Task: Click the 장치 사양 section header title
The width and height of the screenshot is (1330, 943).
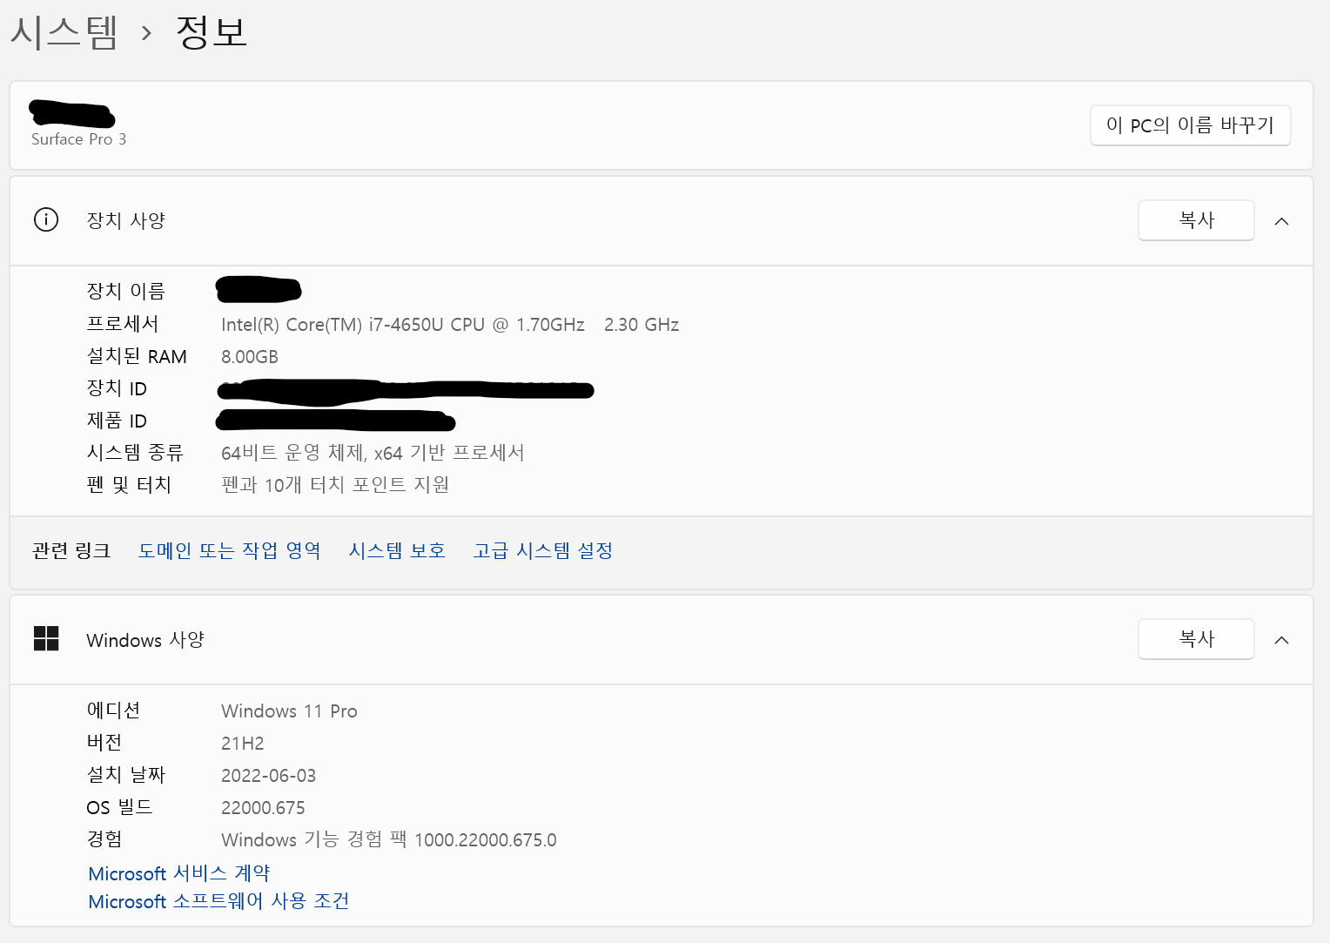Action: (126, 220)
